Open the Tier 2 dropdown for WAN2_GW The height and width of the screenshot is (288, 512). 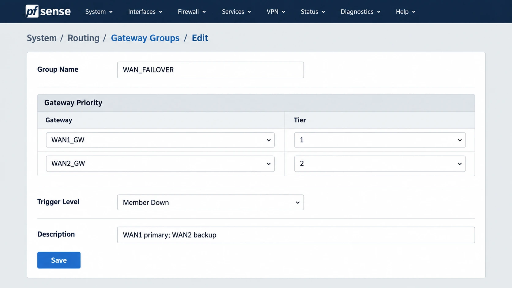(380, 163)
